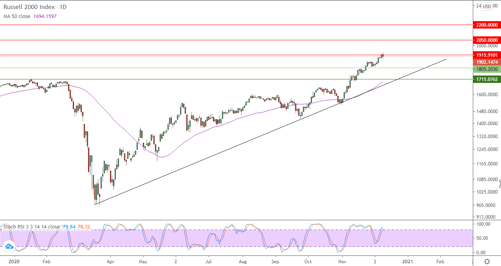Screen dimensions: 501x266
Task: Click the Aug label on time axis
Action: click(x=243, y=261)
